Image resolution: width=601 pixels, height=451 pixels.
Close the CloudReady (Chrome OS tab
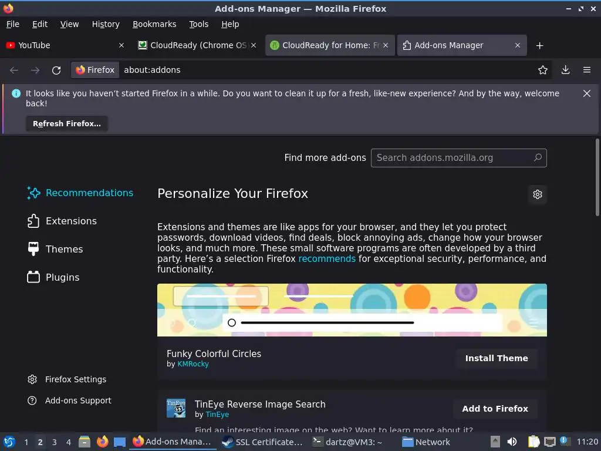[254, 45]
